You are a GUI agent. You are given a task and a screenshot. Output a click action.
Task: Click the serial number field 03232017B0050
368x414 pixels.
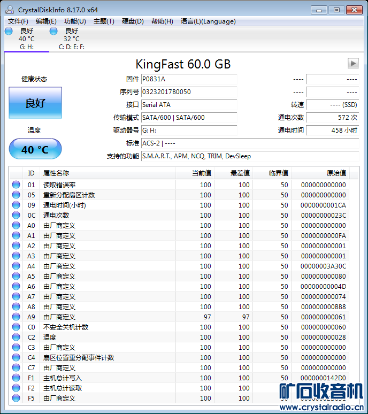(189, 92)
